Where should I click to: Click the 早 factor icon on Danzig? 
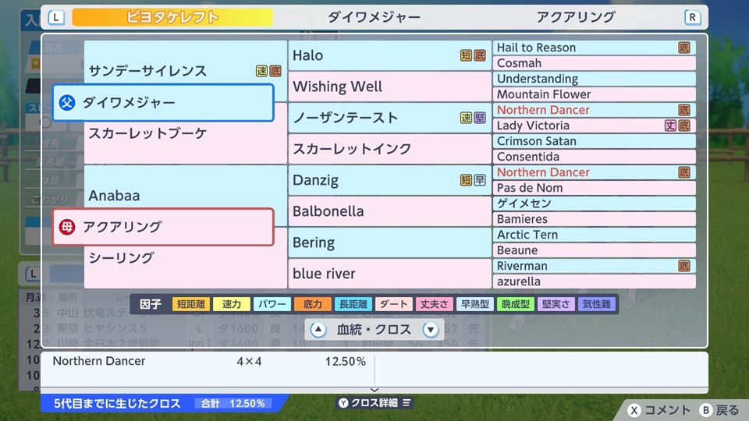click(480, 180)
